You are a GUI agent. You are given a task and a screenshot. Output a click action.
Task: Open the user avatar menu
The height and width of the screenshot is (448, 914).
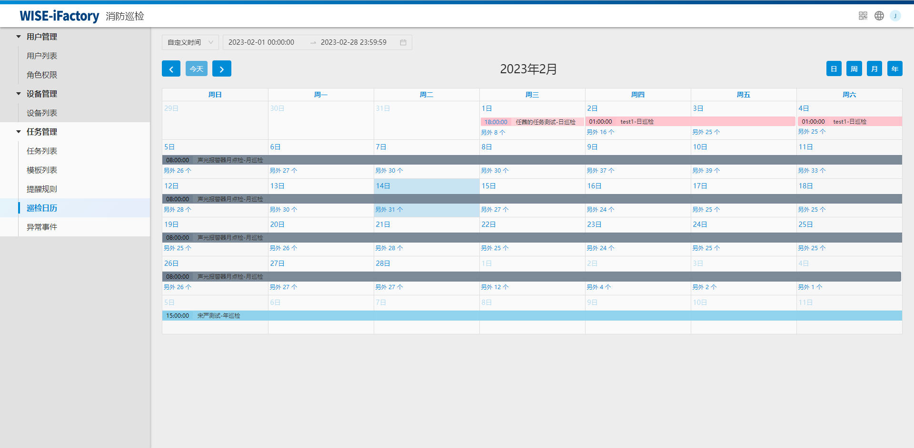pyautogui.click(x=895, y=16)
